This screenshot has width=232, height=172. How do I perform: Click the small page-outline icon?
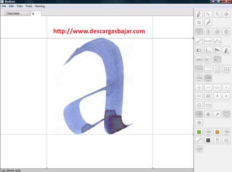217,140
